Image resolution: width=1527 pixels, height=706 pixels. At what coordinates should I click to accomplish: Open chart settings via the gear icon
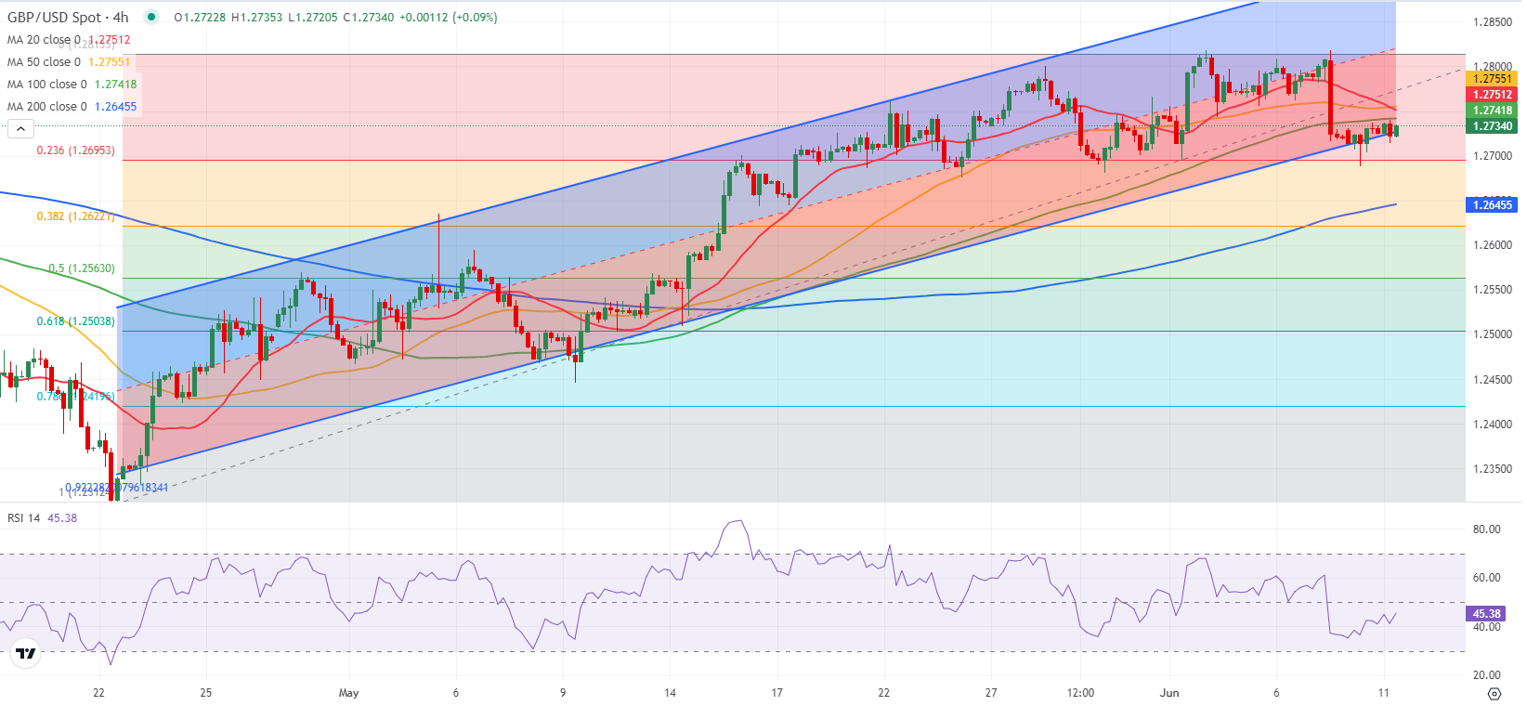click(x=1494, y=694)
